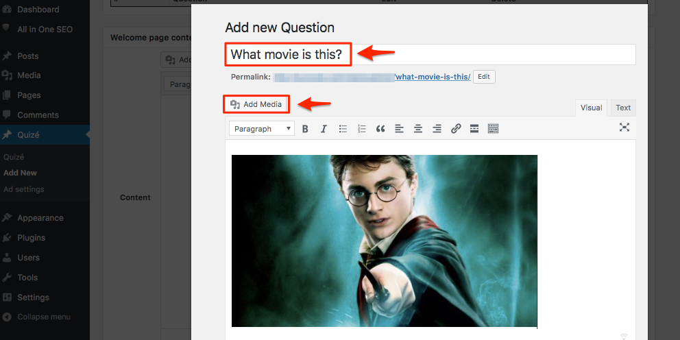Open Appearance in the sidebar
The width and height of the screenshot is (680, 340).
[40, 218]
